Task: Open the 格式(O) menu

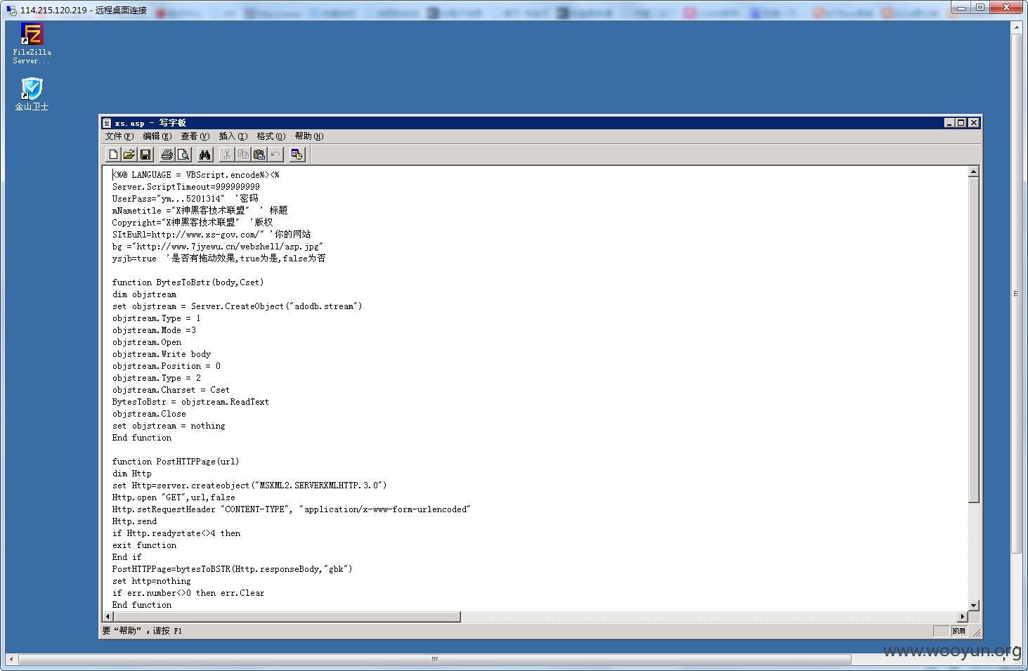Action: 271,136
